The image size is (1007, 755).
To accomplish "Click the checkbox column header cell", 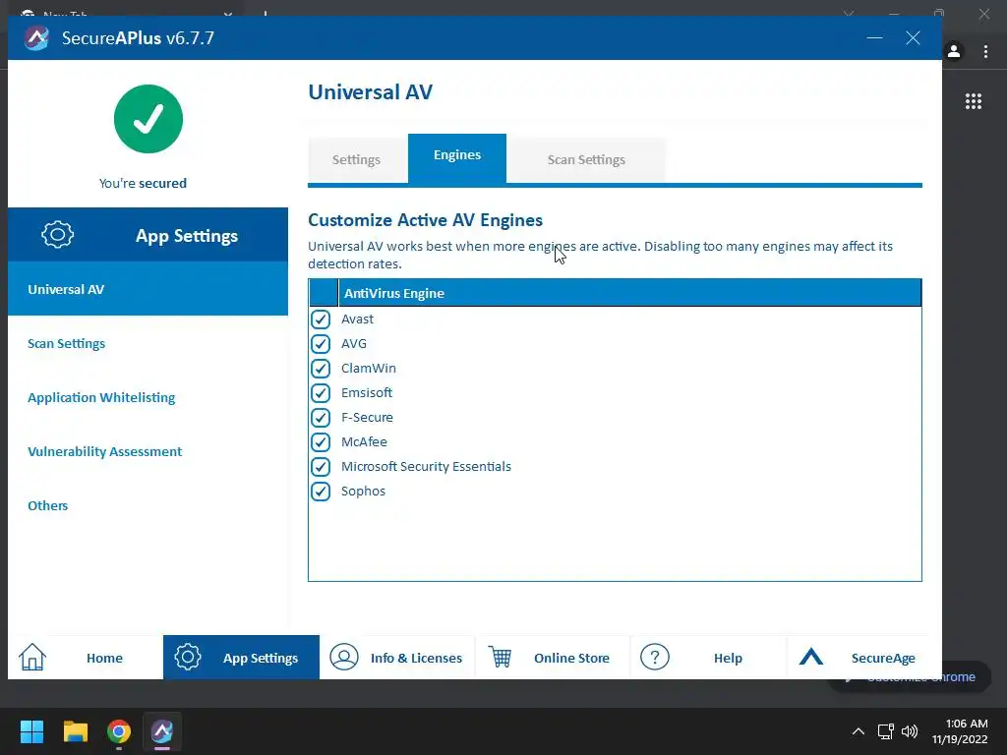I will click(x=324, y=293).
